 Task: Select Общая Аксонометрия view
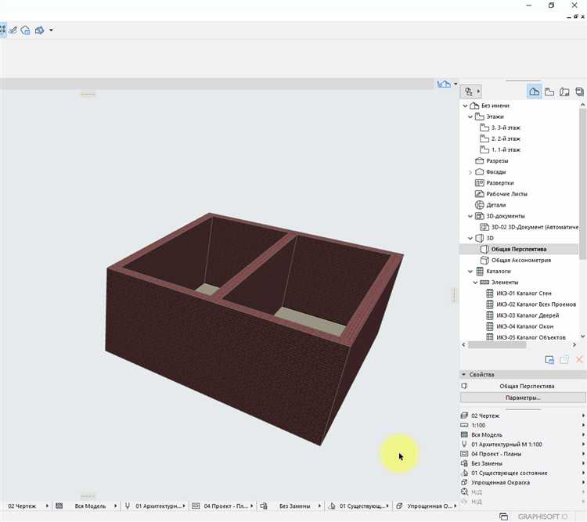click(x=520, y=261)
